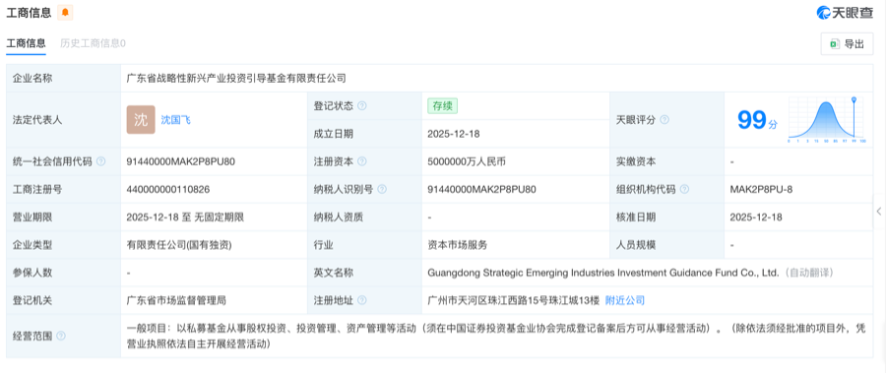Click taxpayer ID value in 纳税人识别号 row

pyautogui.click(x=482, y=189)
